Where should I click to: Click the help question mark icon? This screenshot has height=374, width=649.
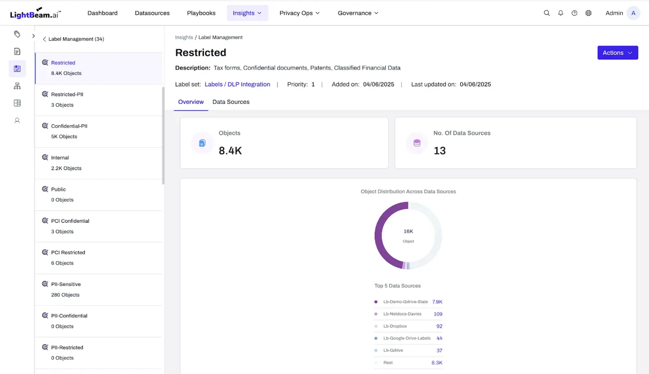(574, 13)
